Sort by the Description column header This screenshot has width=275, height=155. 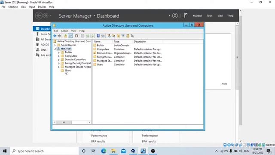pyautogui.click(x=148, y=42)
